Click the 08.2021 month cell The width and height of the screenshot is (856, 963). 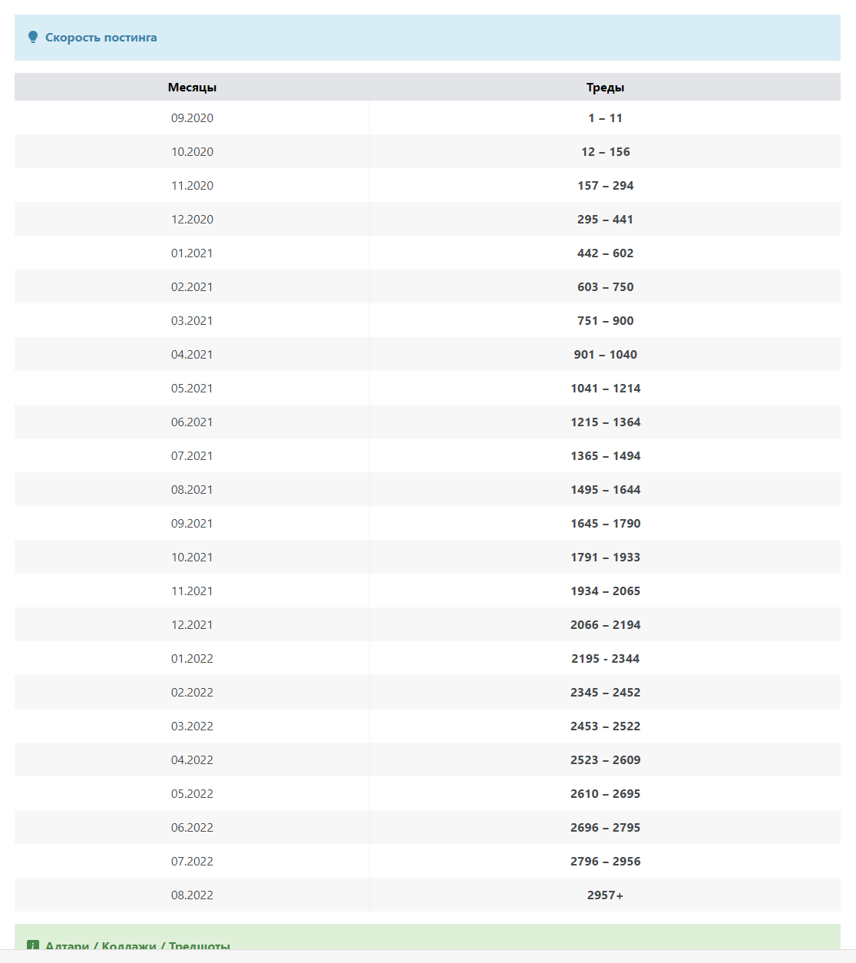pyautogui.click(x=192, y=490)
